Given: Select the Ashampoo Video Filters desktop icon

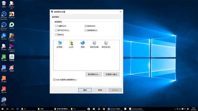Looking at the screenshot, I should [x=4, y=16].
